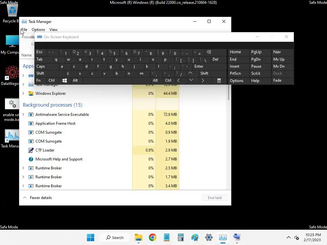327x245 pixels.
Task: Open the enable safe mode batch file icon
Action: 12,104
